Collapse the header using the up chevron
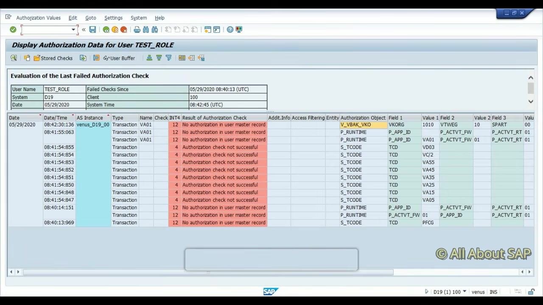This screenshot has height=305, width=543. pos(531,78)
